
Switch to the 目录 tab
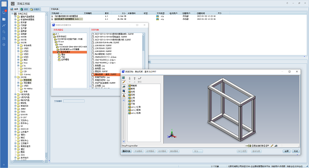pos(15,9)
